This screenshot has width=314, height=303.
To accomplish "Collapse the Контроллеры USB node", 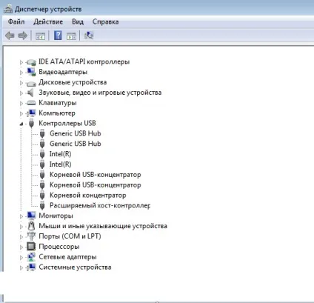I will coord(21,124).
